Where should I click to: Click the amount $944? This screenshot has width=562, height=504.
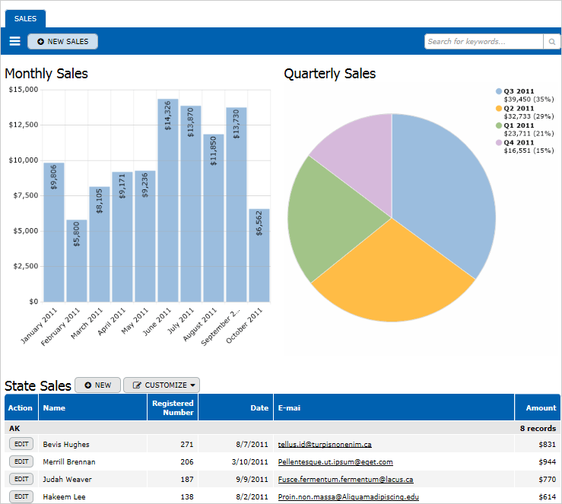pos(547,461)
